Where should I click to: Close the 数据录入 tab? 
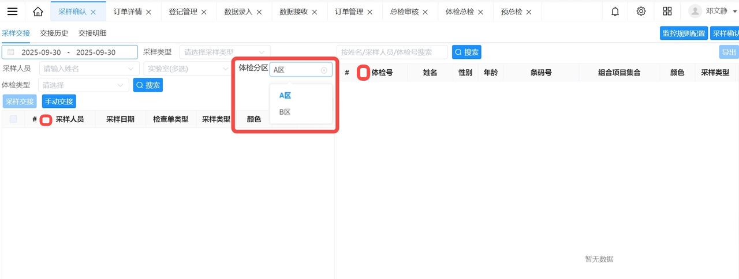click(259, 12)
